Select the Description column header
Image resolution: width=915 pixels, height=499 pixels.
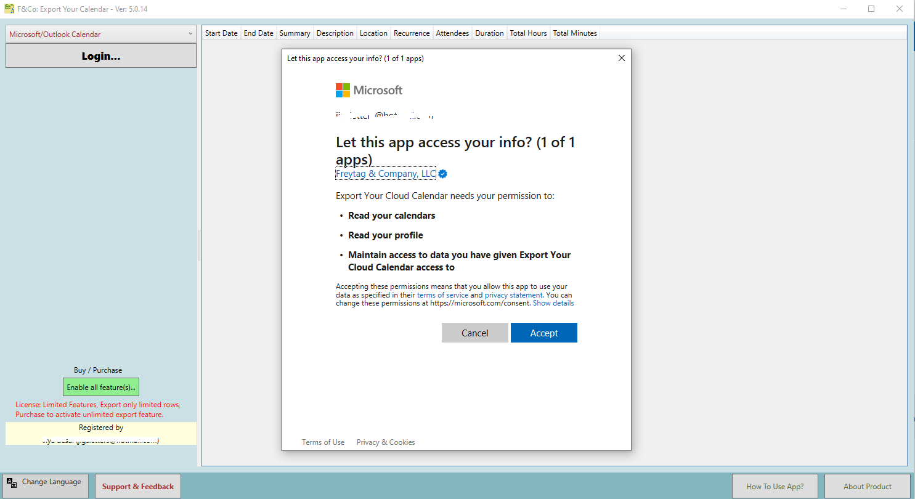(x=335, y=33)
